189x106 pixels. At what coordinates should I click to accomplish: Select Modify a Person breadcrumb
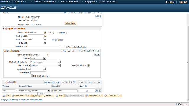(x=109, y=2)
